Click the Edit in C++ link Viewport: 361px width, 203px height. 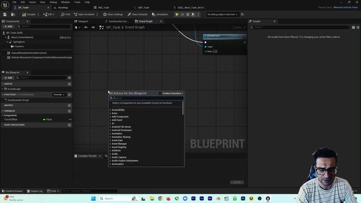[65, 37]
